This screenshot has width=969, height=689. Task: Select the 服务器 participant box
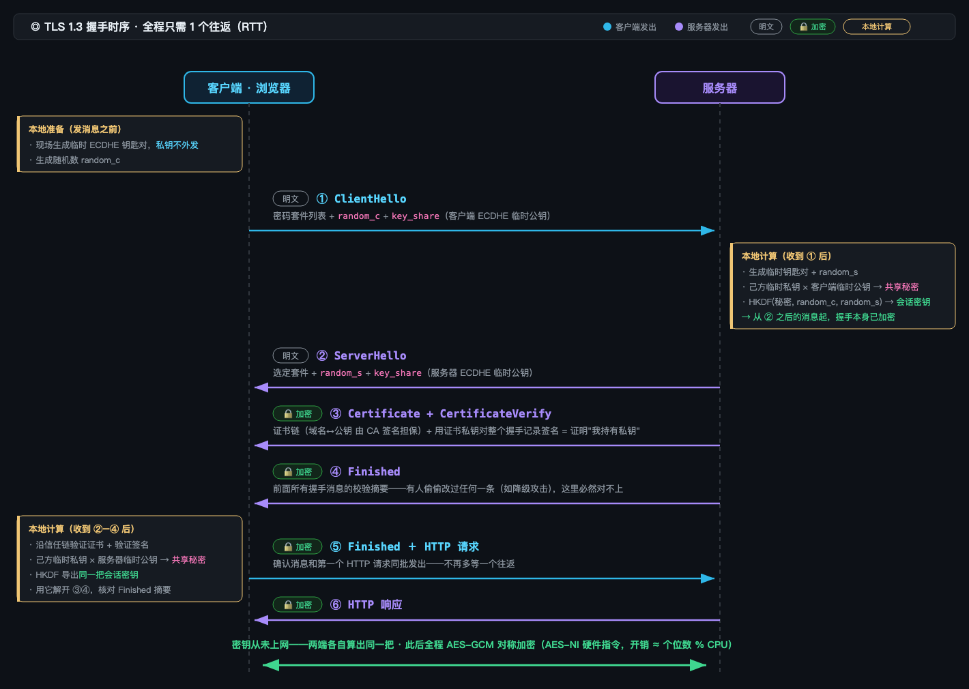[x=720, y=87]
